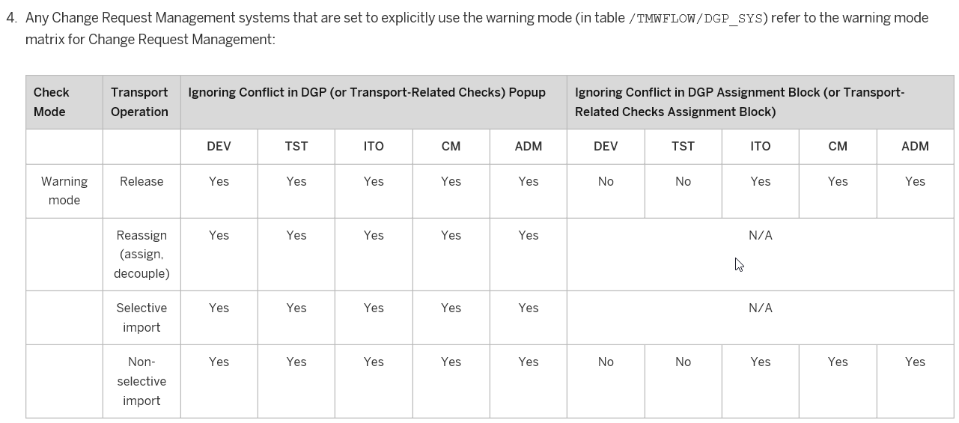
Task: Click the Transport Operation column header
Action: 141,102
